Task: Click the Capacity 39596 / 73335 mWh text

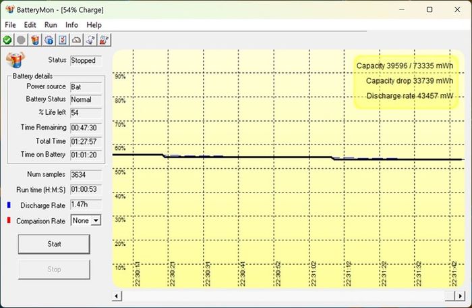Action: pos(405,66)
